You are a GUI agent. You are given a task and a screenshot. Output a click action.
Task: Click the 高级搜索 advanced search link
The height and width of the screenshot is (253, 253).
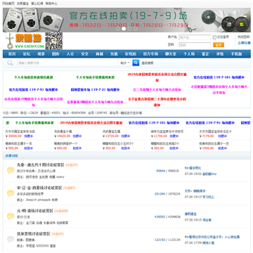coord(148,63)
